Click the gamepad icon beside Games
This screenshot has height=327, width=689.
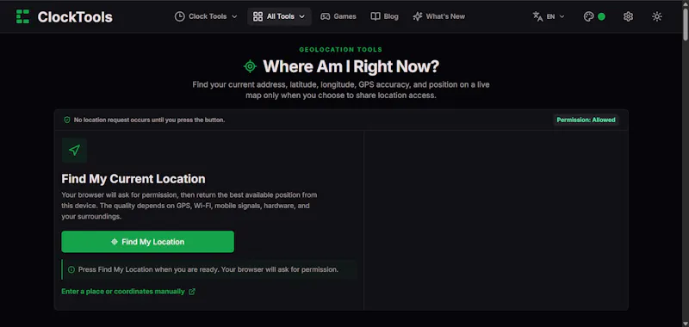[325, 16]
